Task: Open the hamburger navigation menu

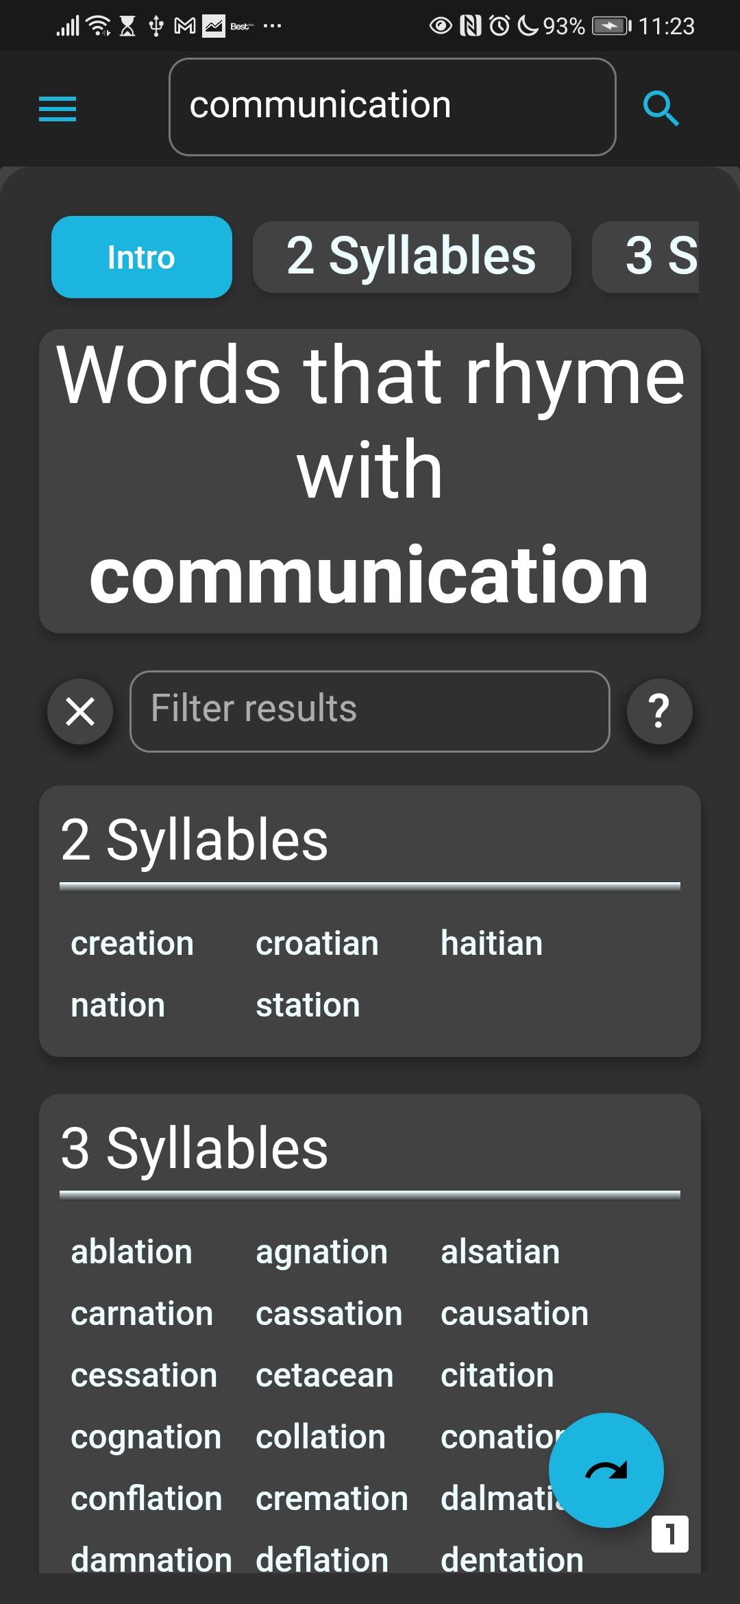Action: [x=58, y=109]
